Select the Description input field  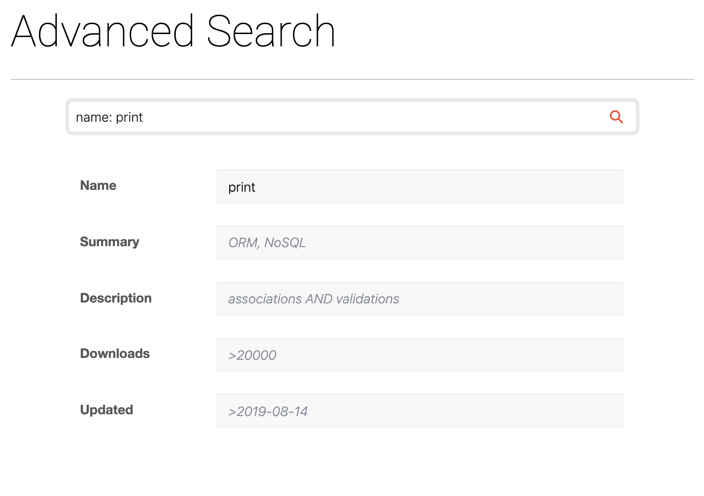(x=420, y=299)
